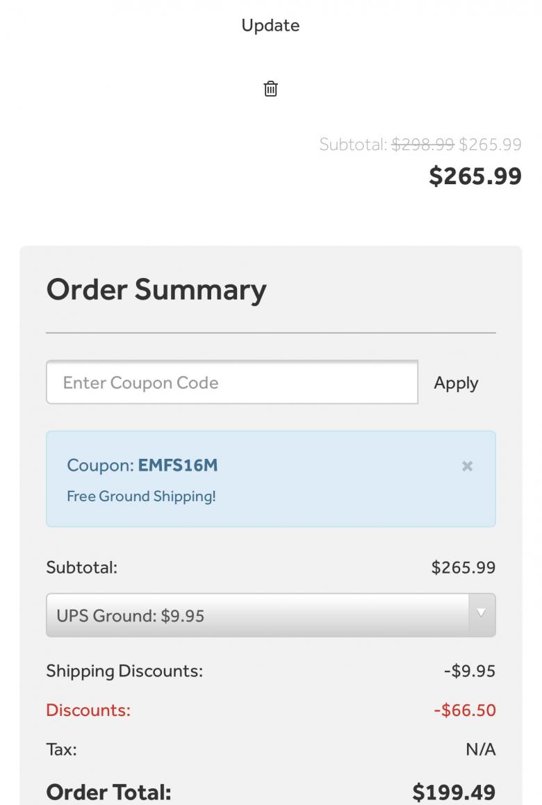Screen dimensions: 542x805
Task: Click the Shipping Discounts label
Action: tap(124, 671)
